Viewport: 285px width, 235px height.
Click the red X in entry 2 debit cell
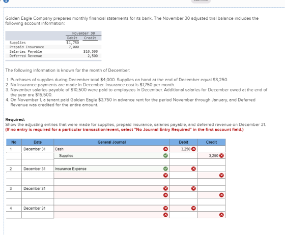click(193, 169)
